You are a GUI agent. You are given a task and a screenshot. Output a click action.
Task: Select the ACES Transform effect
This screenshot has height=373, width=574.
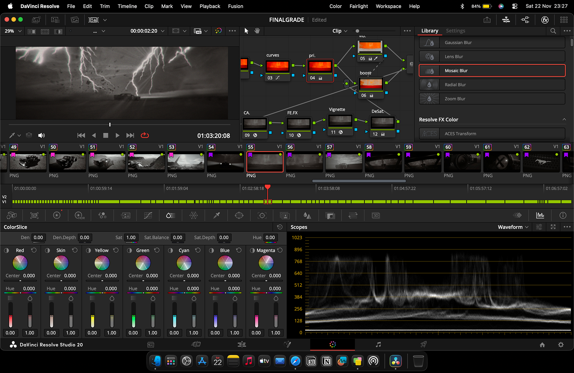(x=492, y=134)
